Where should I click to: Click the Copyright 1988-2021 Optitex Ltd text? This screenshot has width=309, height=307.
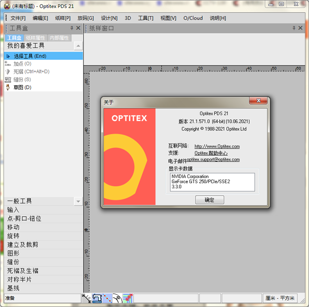(214, 129)
